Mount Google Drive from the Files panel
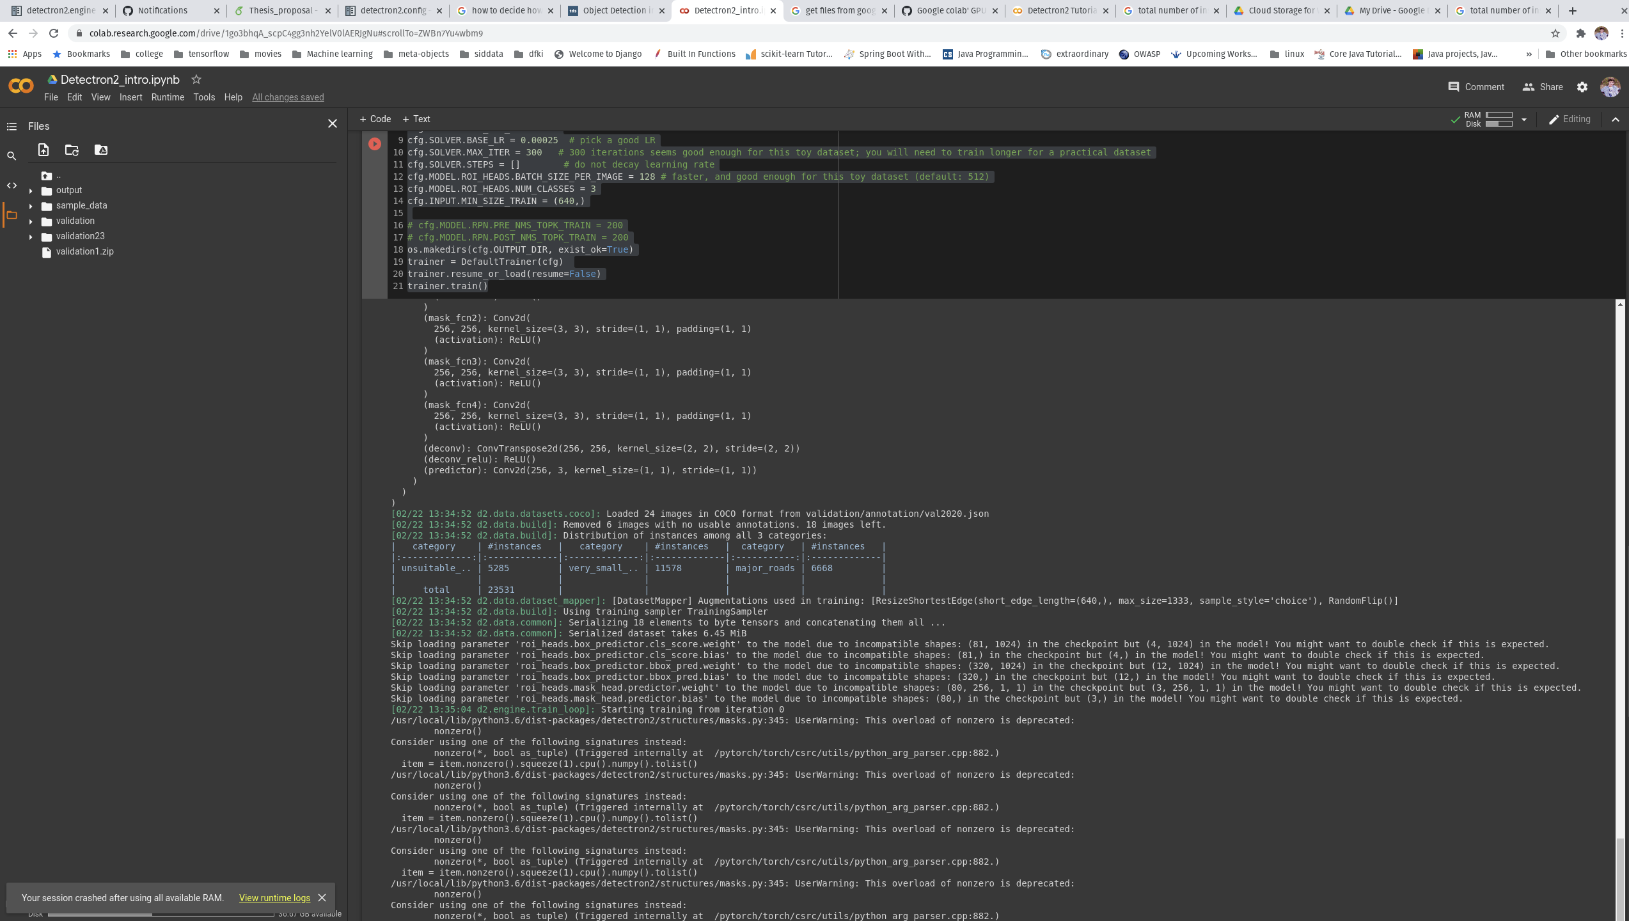1629x921 pixels. point(100,150)
